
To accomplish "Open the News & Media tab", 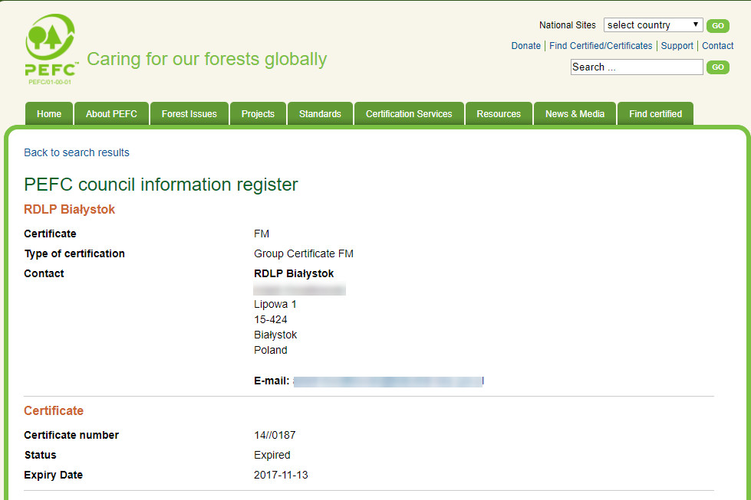I will pos(575,114).
